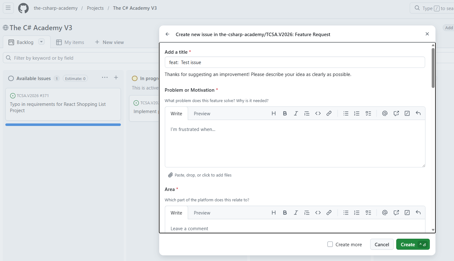Add heading in Area editor toolbar

coord(273,213)
